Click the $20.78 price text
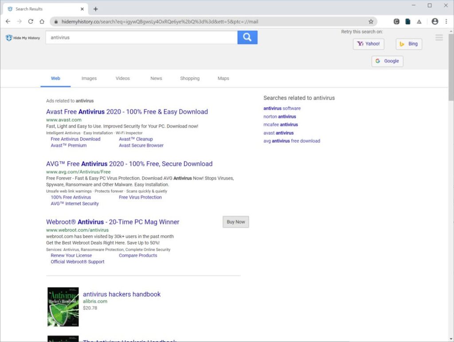The image size is (454, 342). (x=90, y=308)
